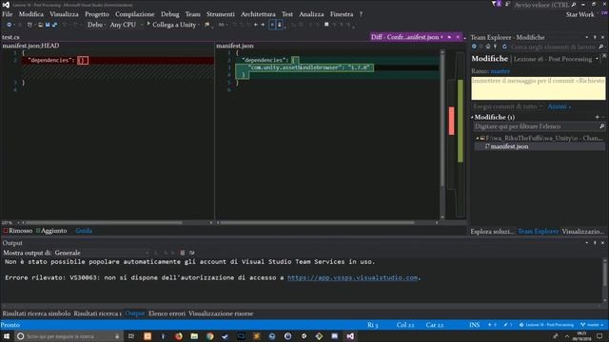Click the master branch status bar indicator
This screenshot has height=342, width=609.
click(592, 325)
